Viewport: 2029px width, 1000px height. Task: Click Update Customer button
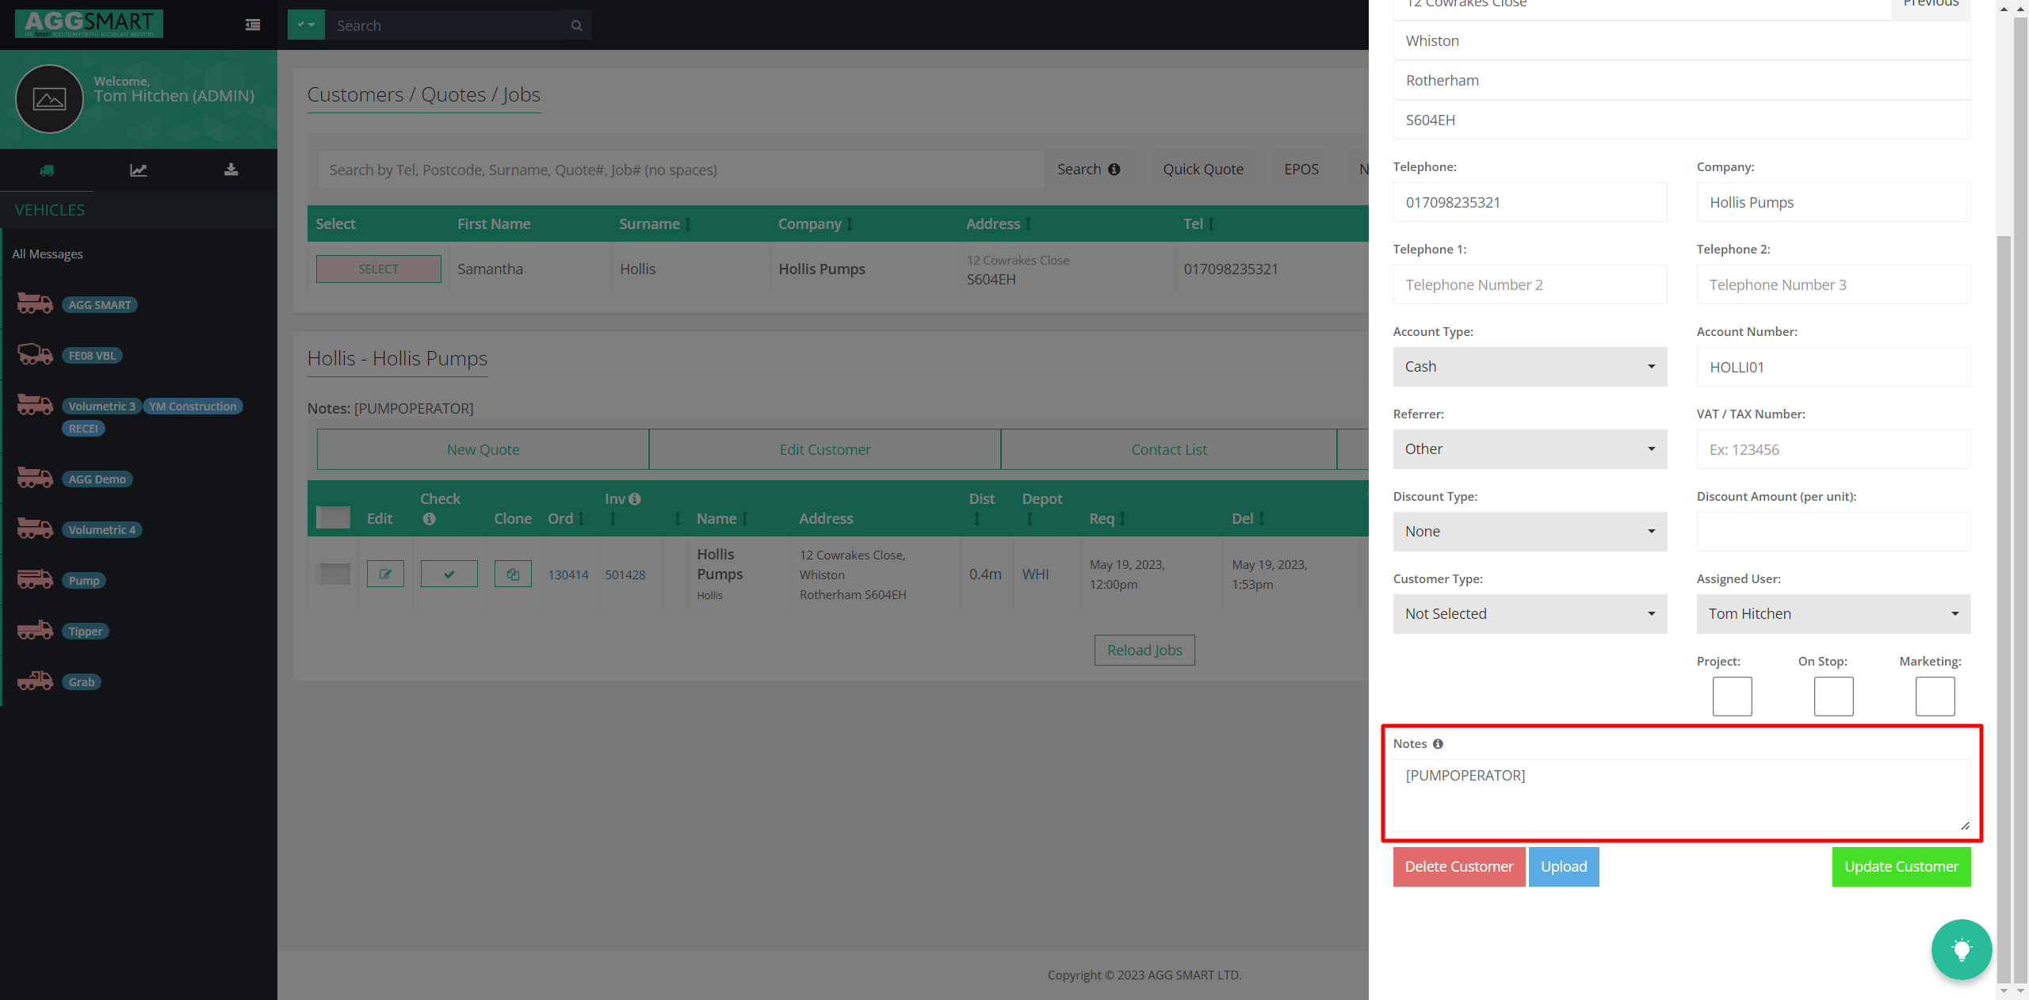pos(1901,867)
